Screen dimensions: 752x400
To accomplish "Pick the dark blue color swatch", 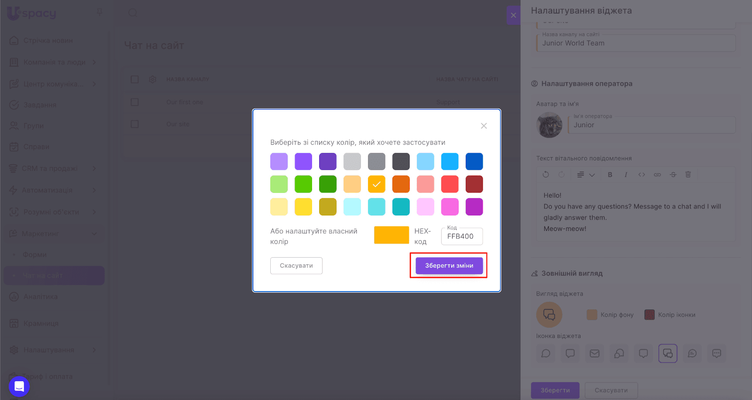I will tap(474, 162).
